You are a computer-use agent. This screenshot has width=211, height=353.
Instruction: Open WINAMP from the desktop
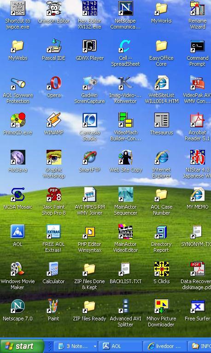[54, 120]
